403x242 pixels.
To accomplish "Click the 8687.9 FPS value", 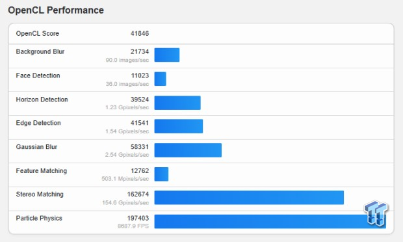I will (133, 226).
